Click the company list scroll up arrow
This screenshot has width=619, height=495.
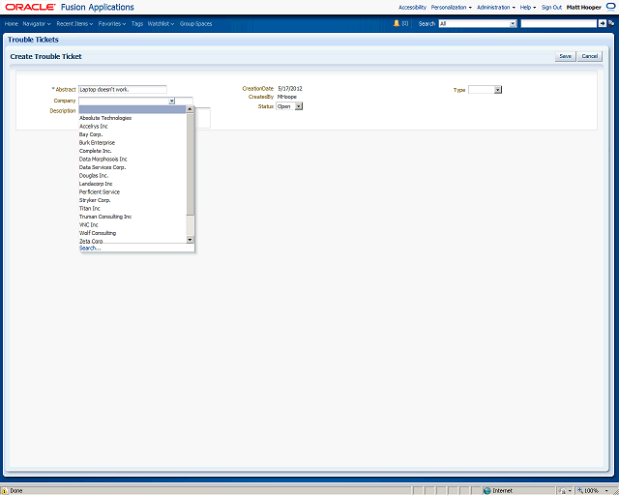190,109
